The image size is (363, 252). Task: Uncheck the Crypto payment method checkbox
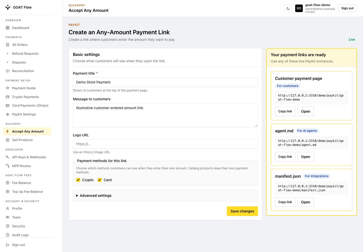(x=78, y=180)
